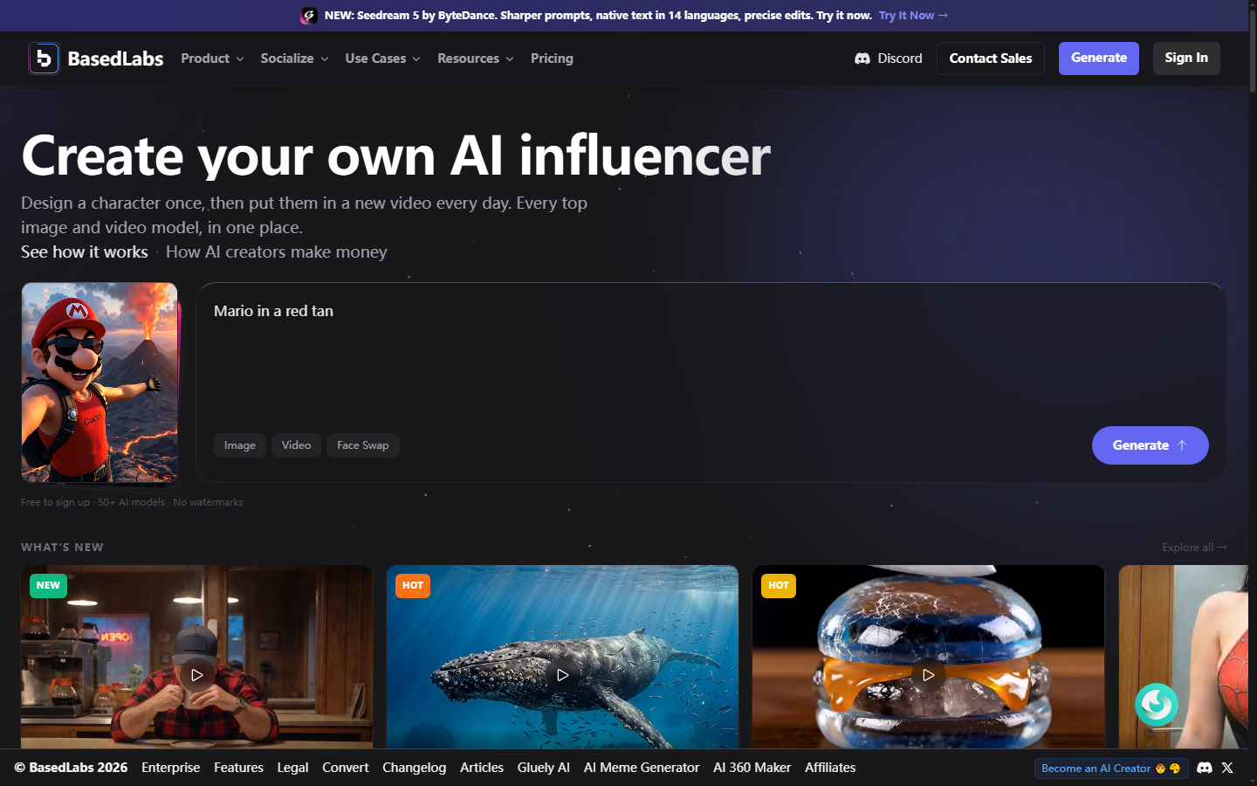1257x786 pixels.
Task: Click Become an AI Creator badge
Action: click(x=1111, y=769)
